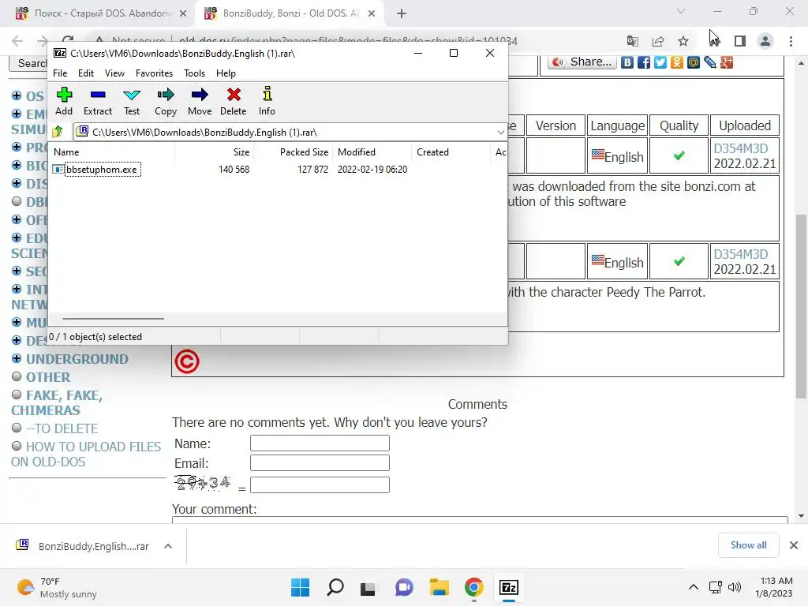Viewport: 808px width, 606px height.
Task: Click the first D354M3D uploader link
Action: 740,148
